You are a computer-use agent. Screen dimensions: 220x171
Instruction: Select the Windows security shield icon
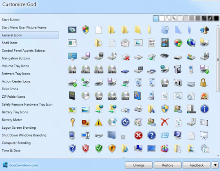point(86,30)
